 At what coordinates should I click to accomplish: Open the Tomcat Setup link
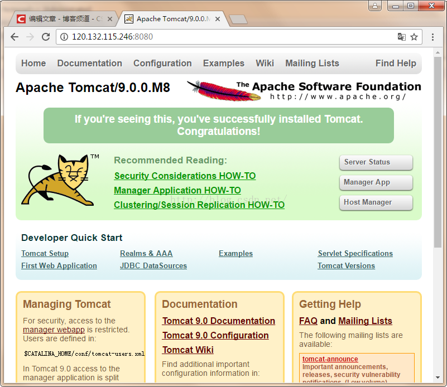(45, 253)
